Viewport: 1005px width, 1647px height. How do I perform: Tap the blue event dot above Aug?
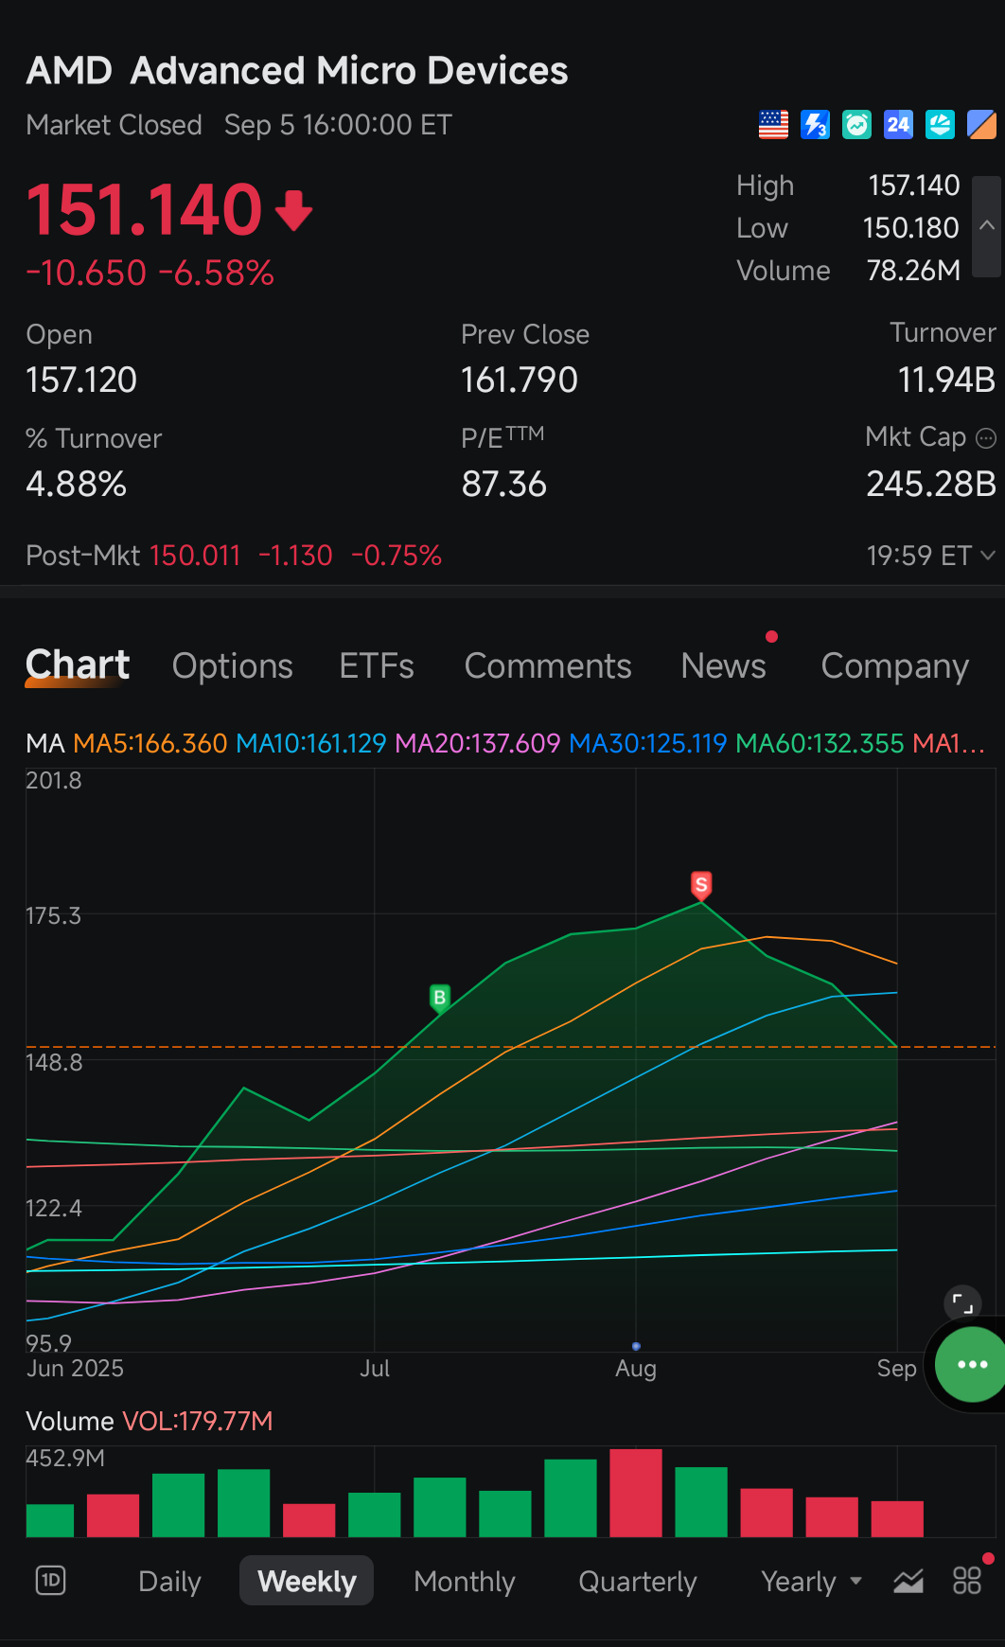click(636, 1346)
